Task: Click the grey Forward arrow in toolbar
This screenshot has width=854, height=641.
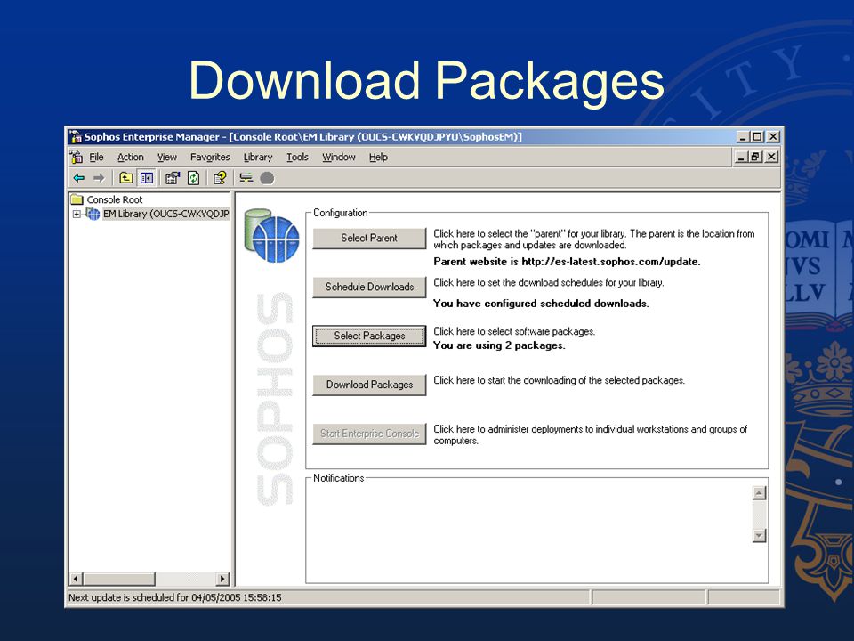Action: click(x=99, y=178)
